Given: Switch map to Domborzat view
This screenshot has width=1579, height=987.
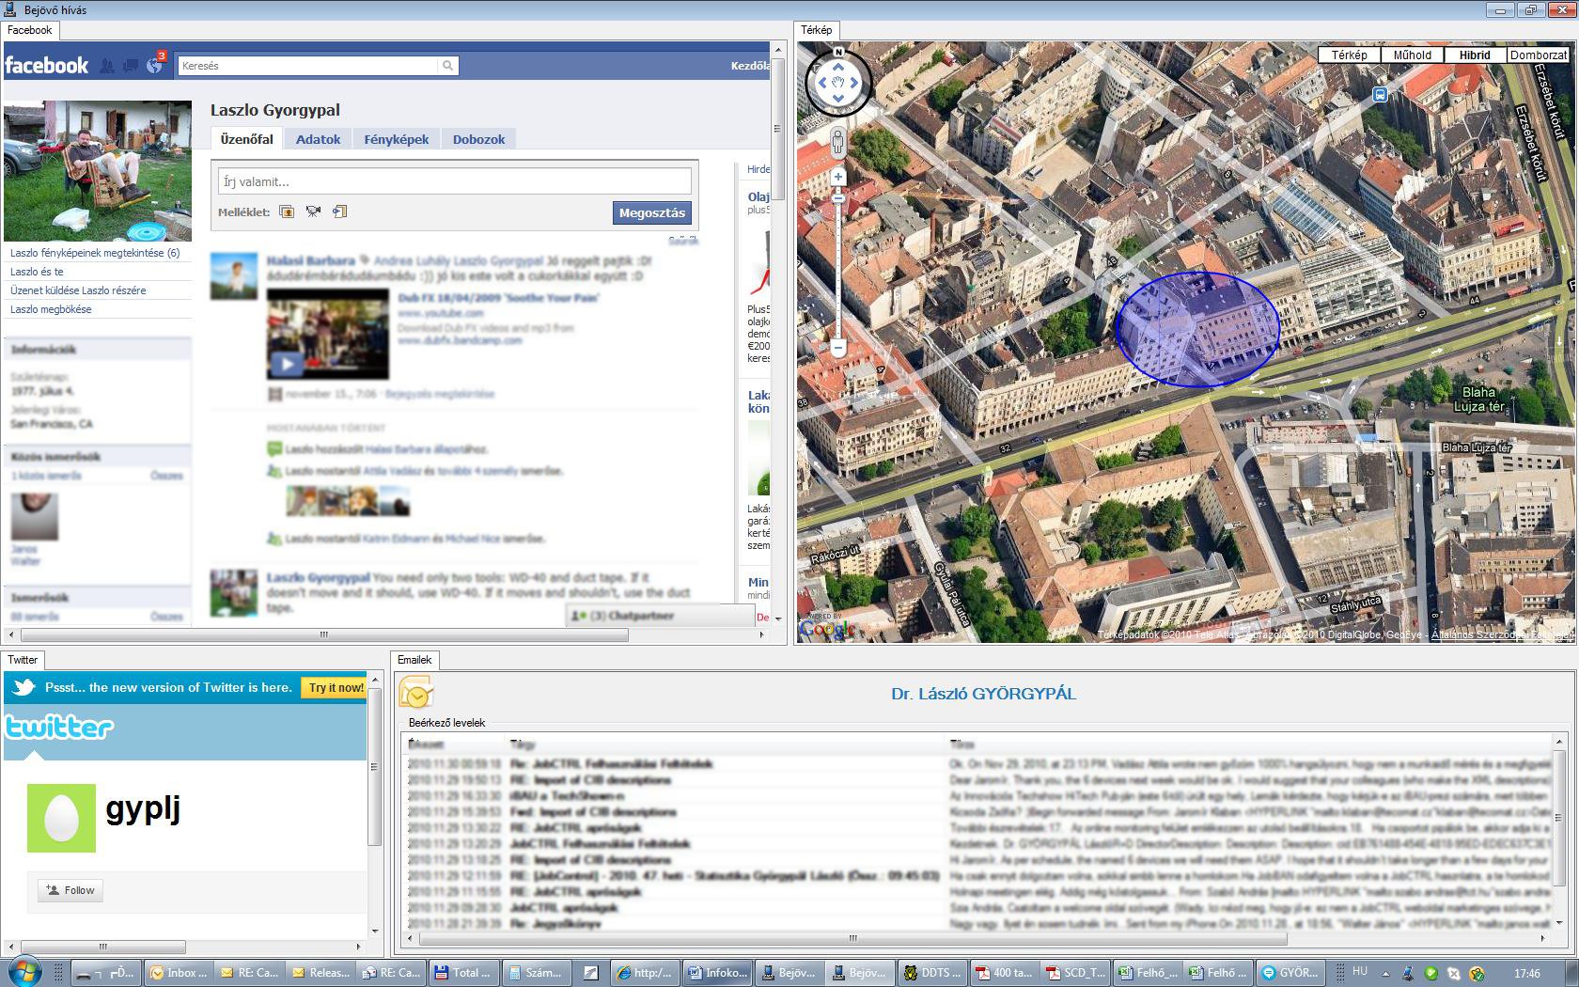Looking at the screenshot, I should point(1539,55).
